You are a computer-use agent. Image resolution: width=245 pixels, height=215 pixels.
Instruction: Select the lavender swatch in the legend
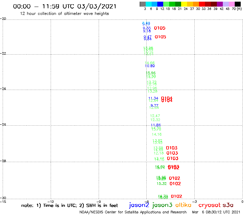point(225,4)
